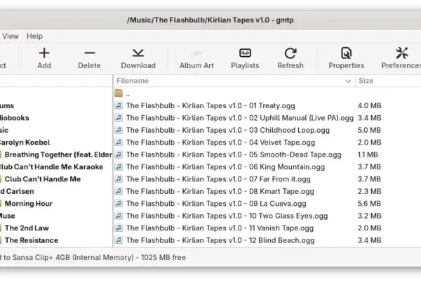Click the audio icon for 09 La Cueva.ogg

pyautogui.click(x=119, y=203)
